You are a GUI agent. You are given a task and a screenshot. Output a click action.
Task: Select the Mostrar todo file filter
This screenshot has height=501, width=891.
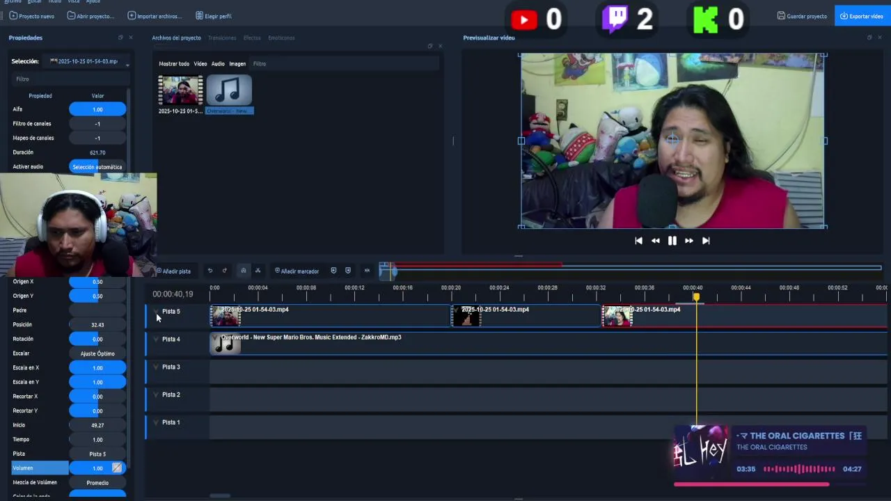click(174, 64)
